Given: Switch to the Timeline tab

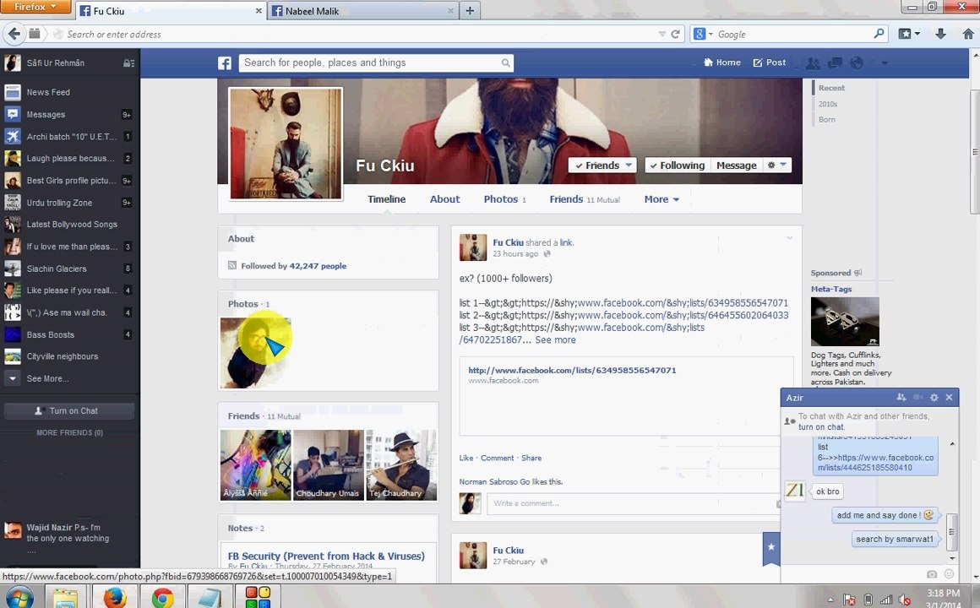Looking at the screenshot, I should click(386, 199).
